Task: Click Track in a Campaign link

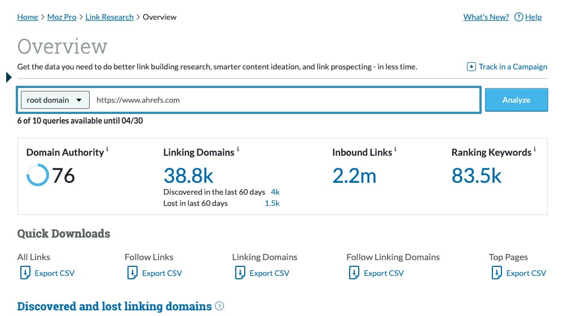Action: [513, 67]
